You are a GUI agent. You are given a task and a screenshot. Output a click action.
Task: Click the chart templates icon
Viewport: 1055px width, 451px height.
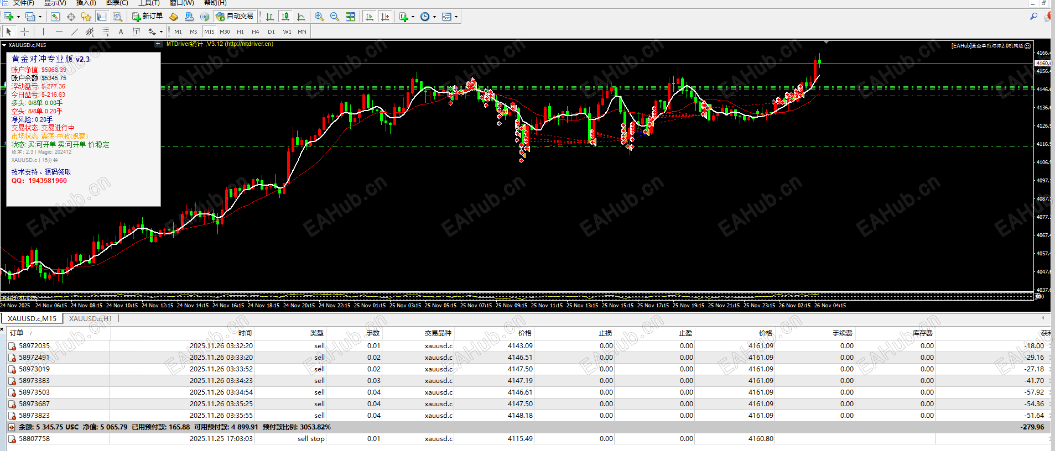[x=446, y=17]
